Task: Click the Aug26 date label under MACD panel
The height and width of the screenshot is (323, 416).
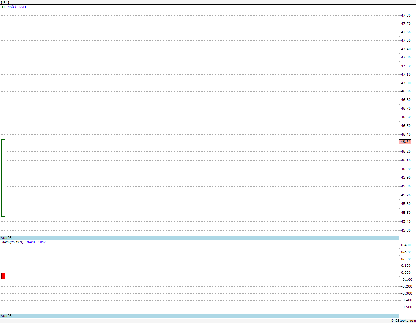Action: [6, 316]
